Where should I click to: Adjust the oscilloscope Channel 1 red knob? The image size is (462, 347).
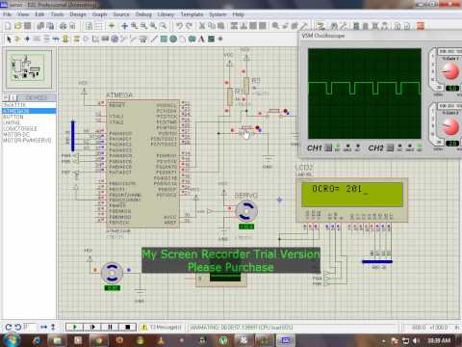[450, 71]
